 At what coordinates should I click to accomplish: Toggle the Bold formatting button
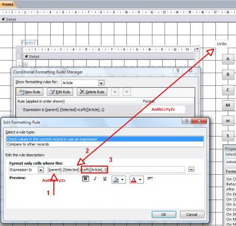[86, 179]
